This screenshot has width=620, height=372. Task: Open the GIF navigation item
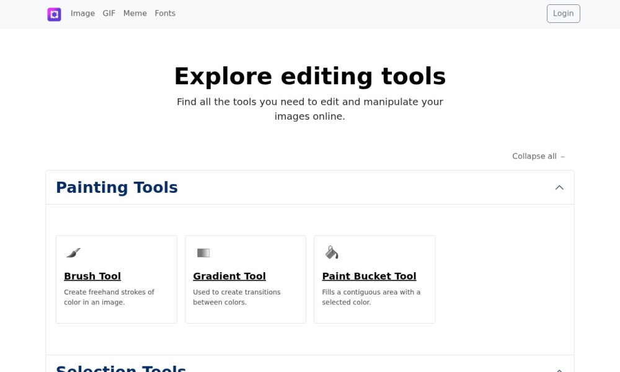[109, 14]
